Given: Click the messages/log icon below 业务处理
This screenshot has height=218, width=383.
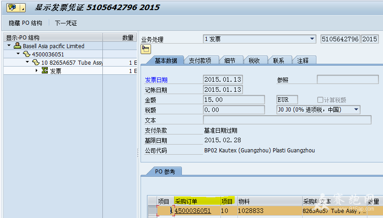Looking at the screenshot, I should click(146, 49).
